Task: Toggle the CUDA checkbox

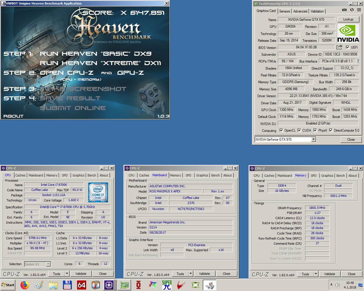Action: 299,130
